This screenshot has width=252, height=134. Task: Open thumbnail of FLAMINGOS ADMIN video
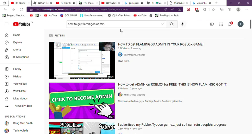[x=82, y=61]
